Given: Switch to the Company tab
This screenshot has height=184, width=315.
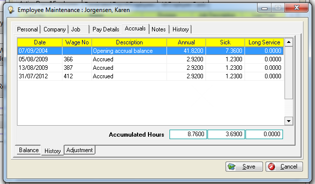Looking at the screenshot, I should [x=54, y=29].
